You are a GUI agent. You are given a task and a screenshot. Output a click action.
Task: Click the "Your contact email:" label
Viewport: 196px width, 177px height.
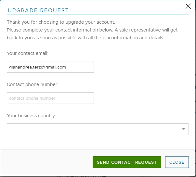[28, 53]
